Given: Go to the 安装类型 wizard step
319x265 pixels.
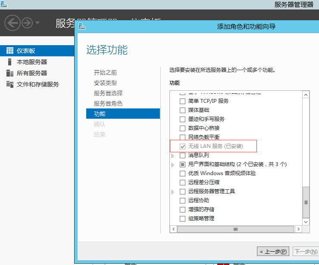Looking at the screenshot, I should 105,83.
